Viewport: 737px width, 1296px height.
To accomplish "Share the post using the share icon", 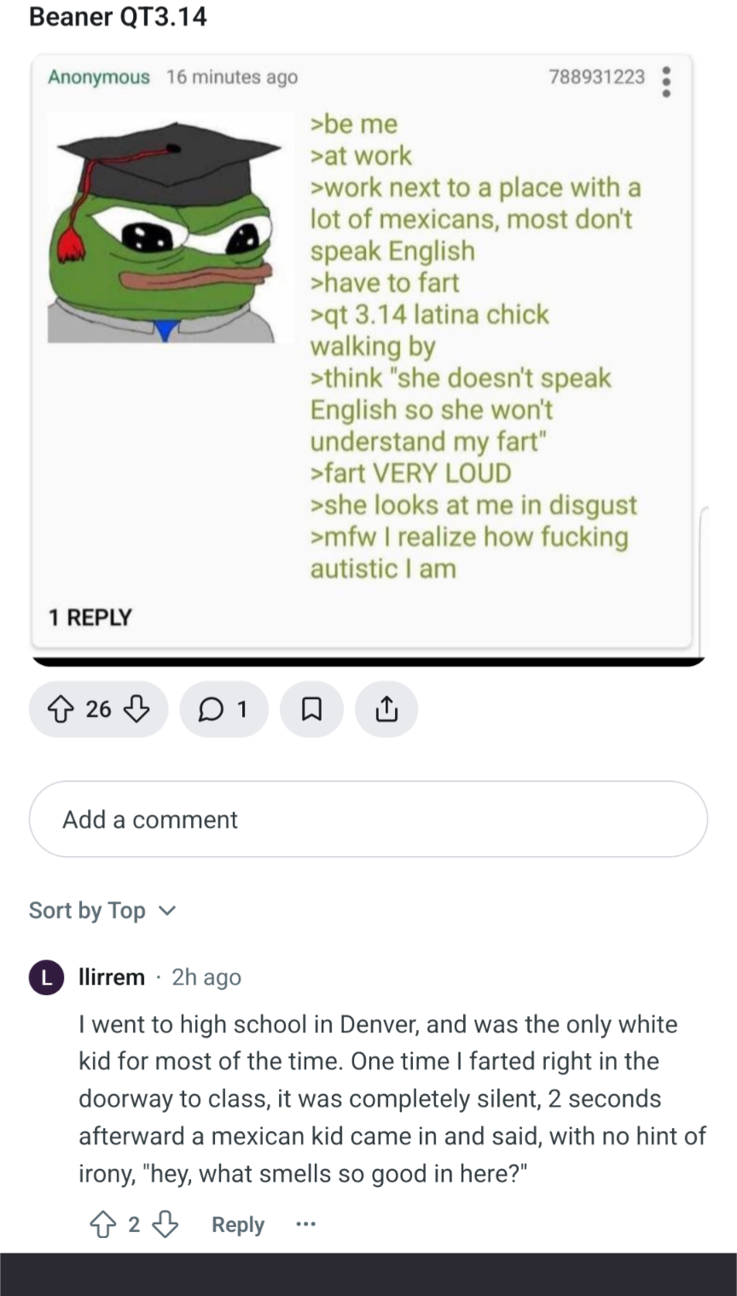I will pyautogui.click(x=386, y=709).
